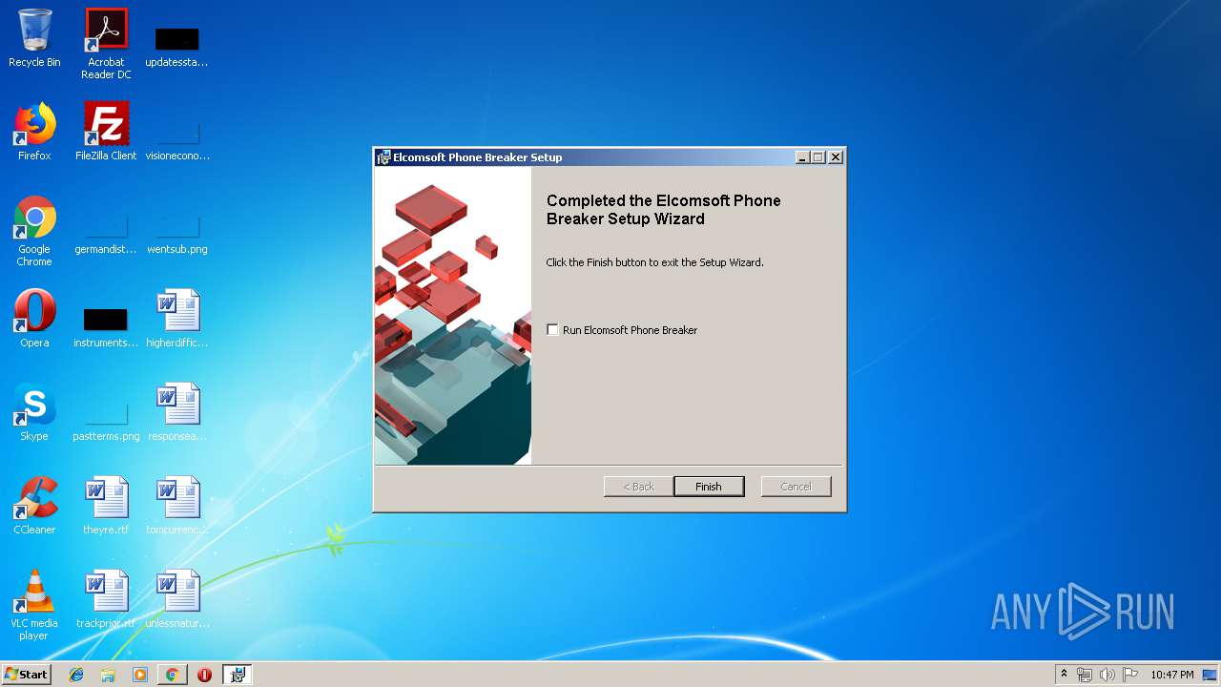Select pastterms.png on the desktop

coord(106,420)
